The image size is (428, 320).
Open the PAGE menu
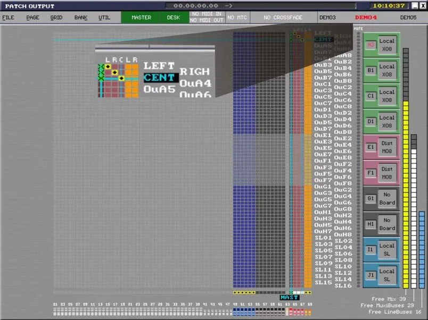(32, 18)
